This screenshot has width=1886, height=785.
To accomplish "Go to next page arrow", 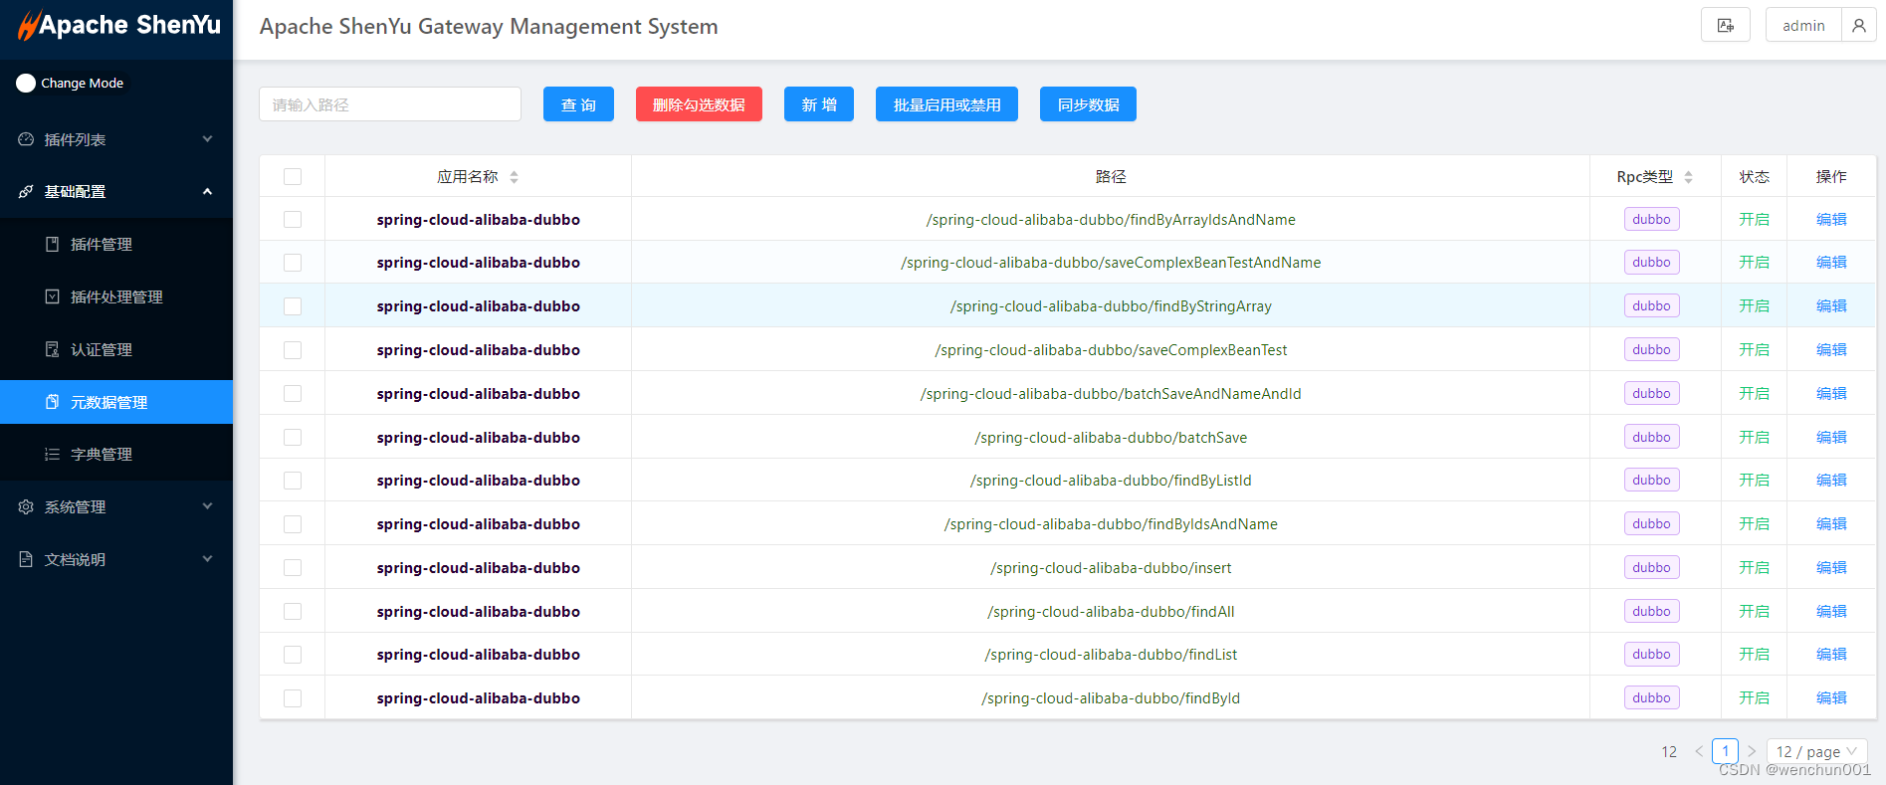I will pos(1752,751).
